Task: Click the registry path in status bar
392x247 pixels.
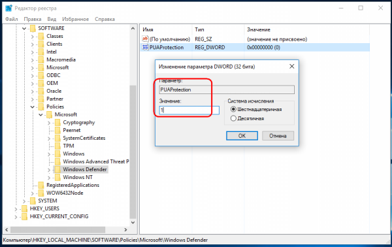Action: (x=105, y=240)
